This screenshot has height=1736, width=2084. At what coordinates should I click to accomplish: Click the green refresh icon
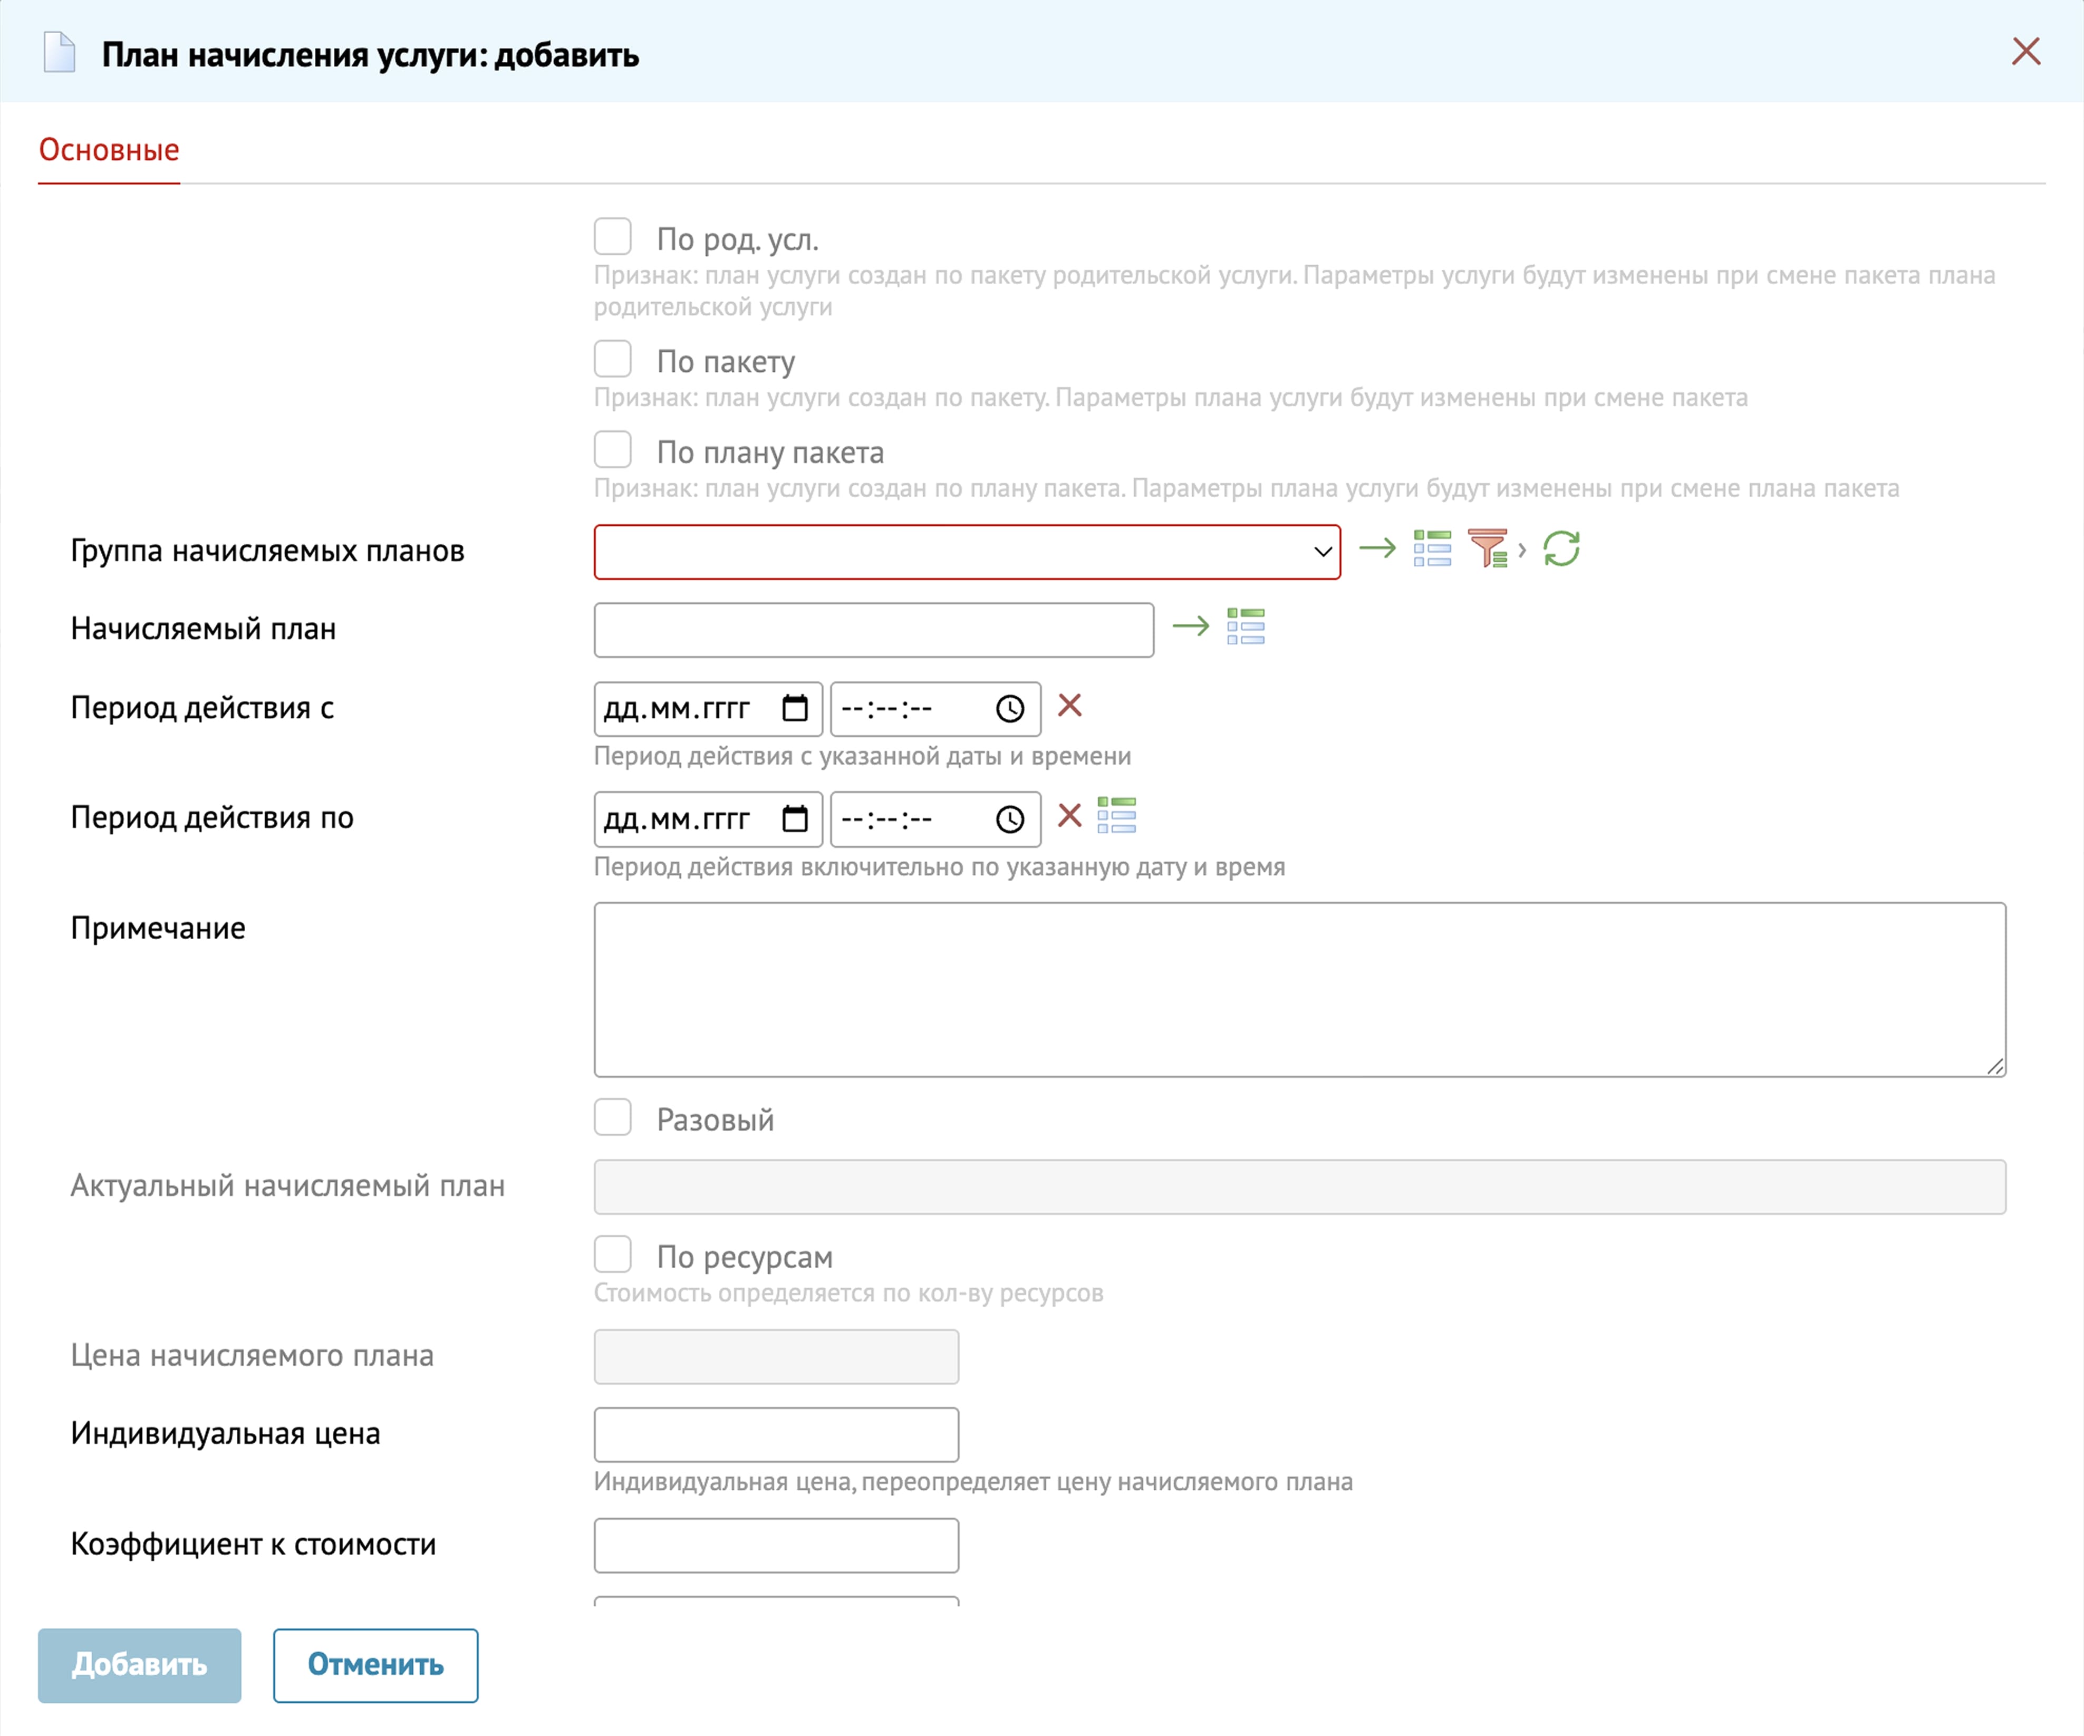(1561, 548)
